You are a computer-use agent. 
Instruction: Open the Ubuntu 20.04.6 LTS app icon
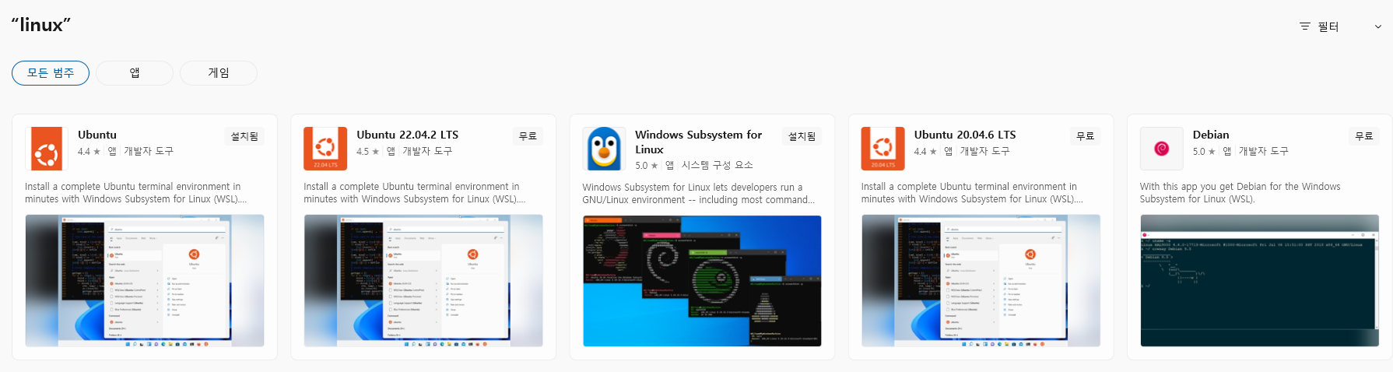coord(882,149)
